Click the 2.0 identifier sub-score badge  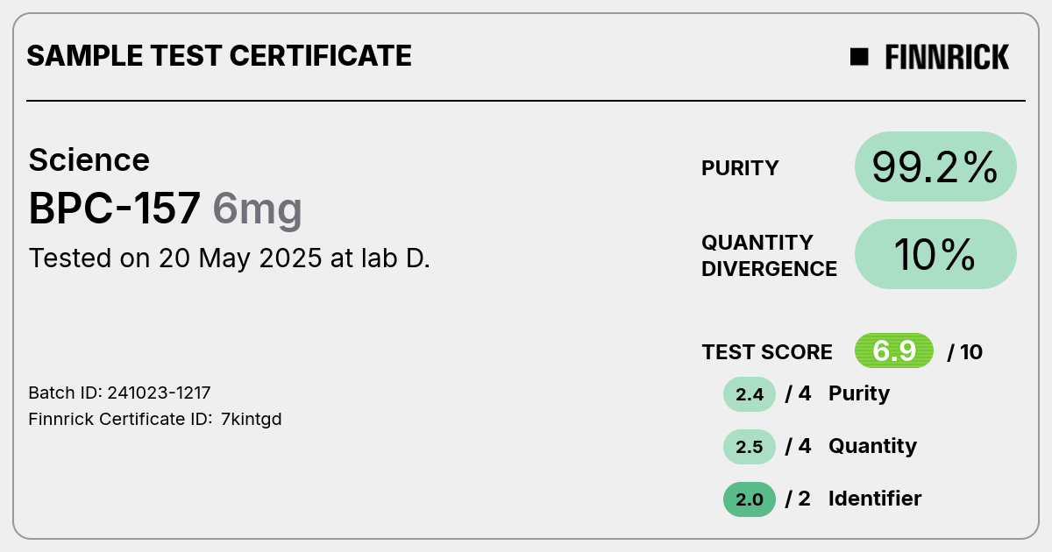750,499
